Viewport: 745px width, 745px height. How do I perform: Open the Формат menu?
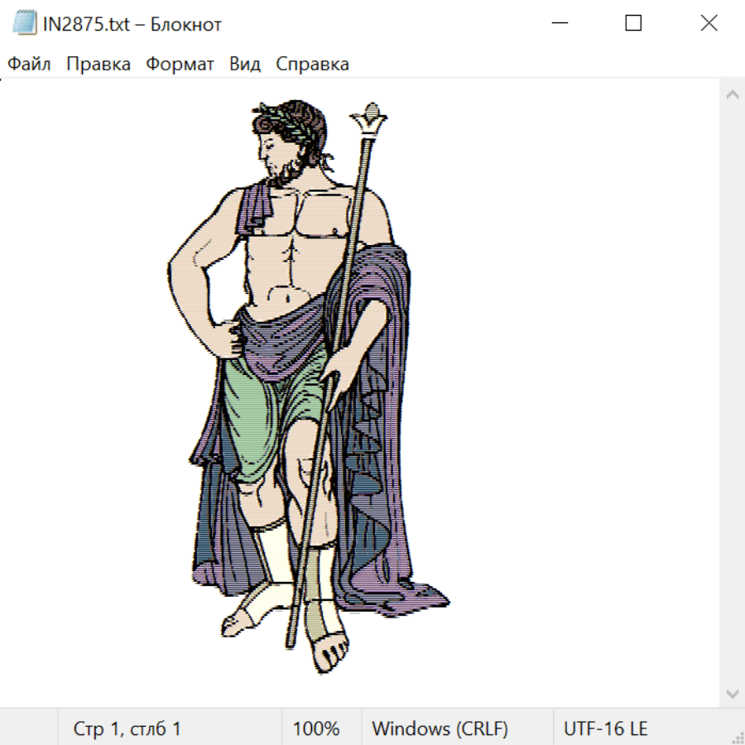(180, 64)
